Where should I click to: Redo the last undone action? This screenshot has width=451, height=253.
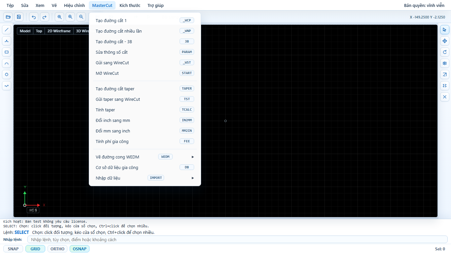pyautogui.click(x=44, y=17)
